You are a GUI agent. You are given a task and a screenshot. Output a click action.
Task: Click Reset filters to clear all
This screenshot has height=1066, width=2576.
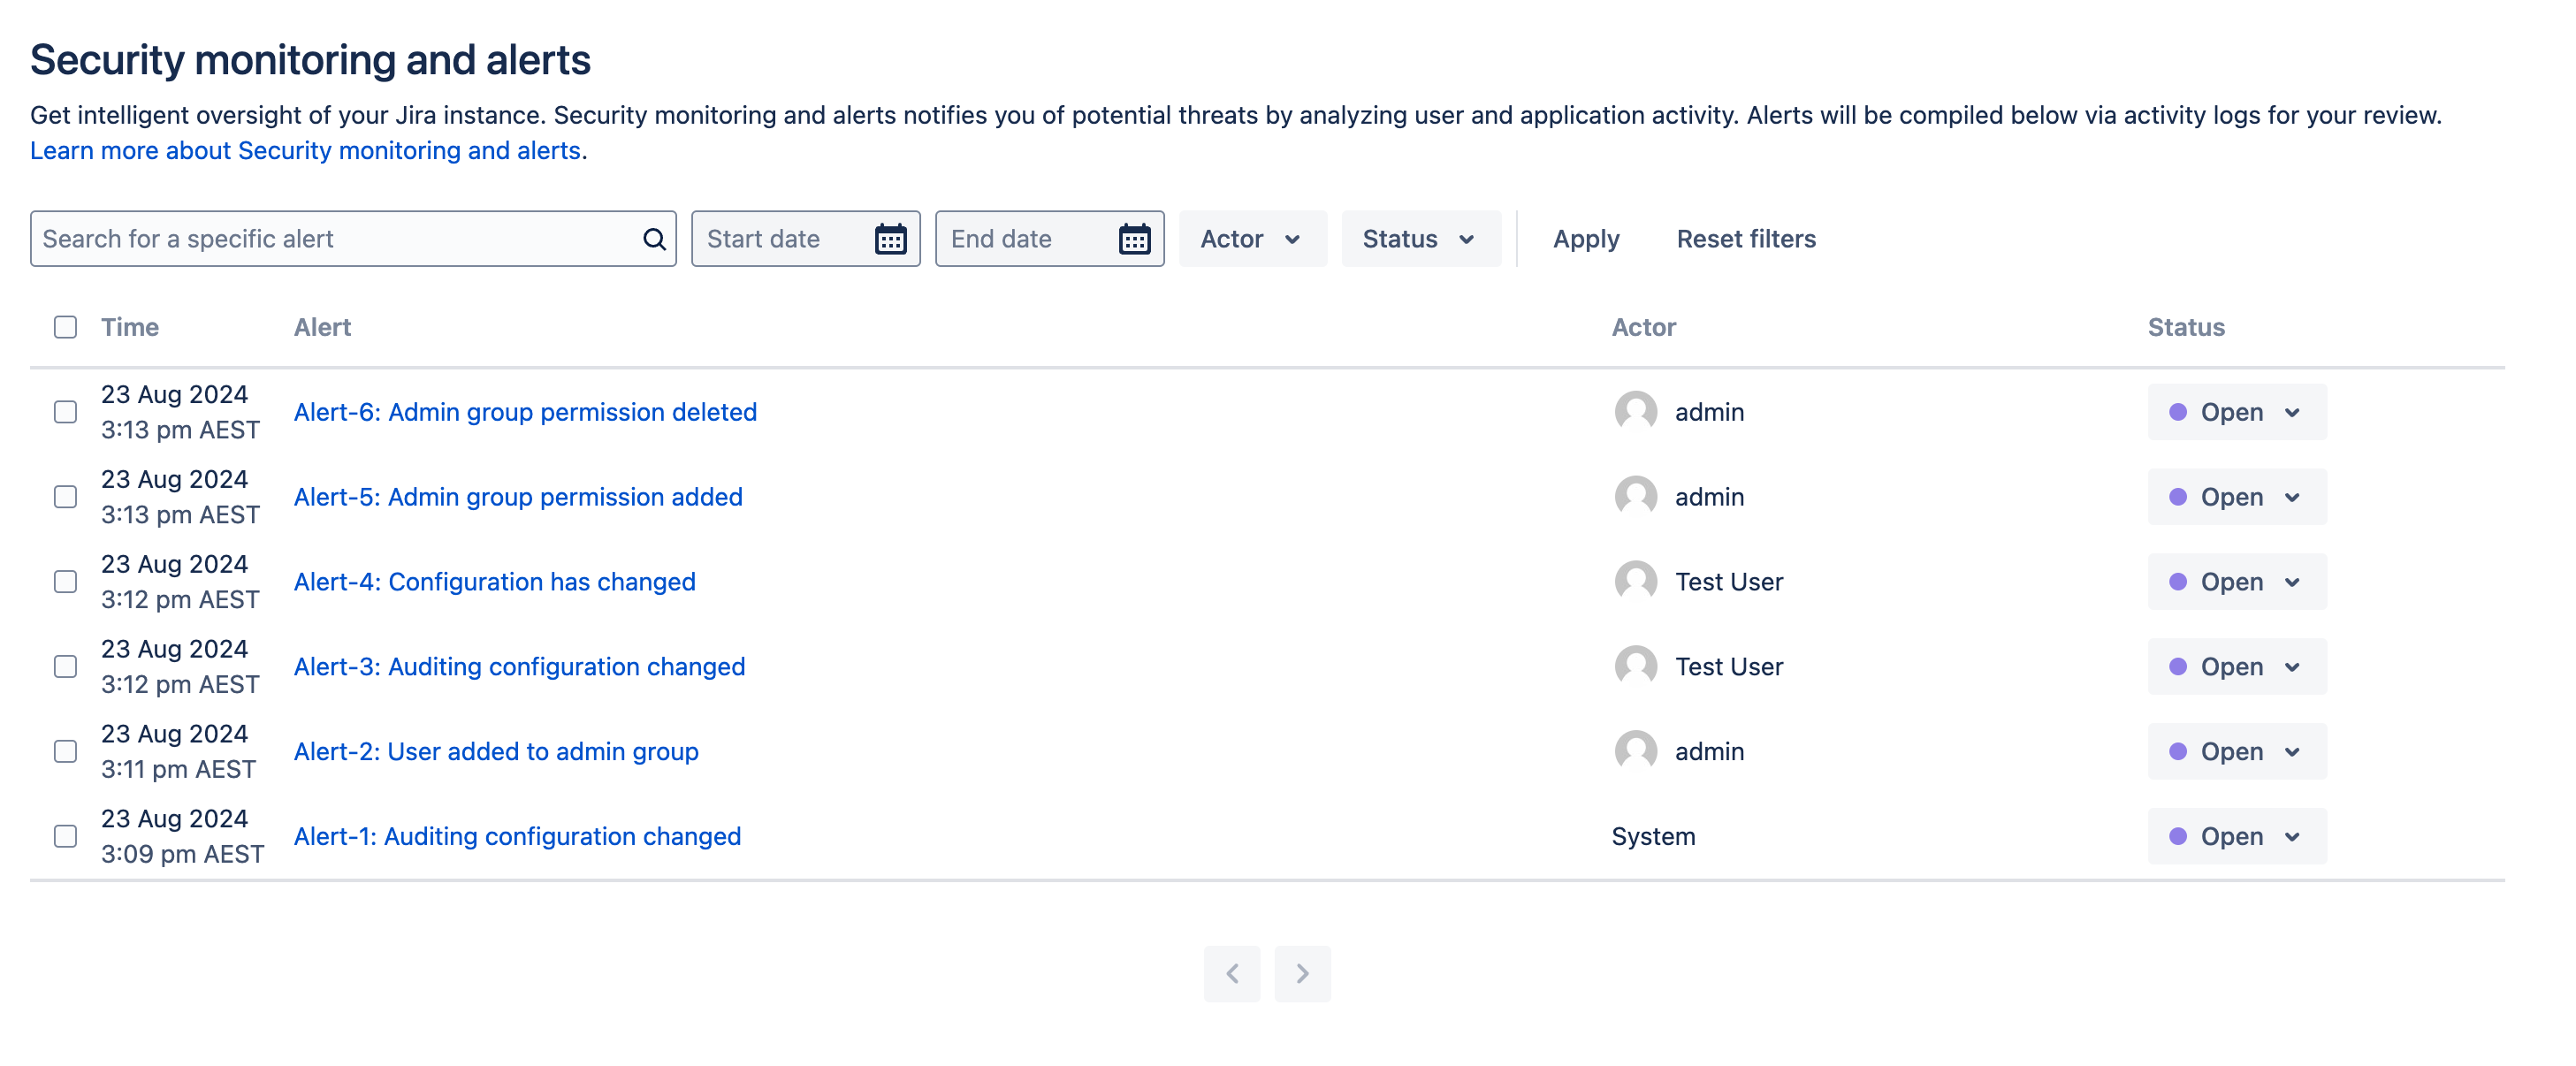click(x=1745, y=238)
